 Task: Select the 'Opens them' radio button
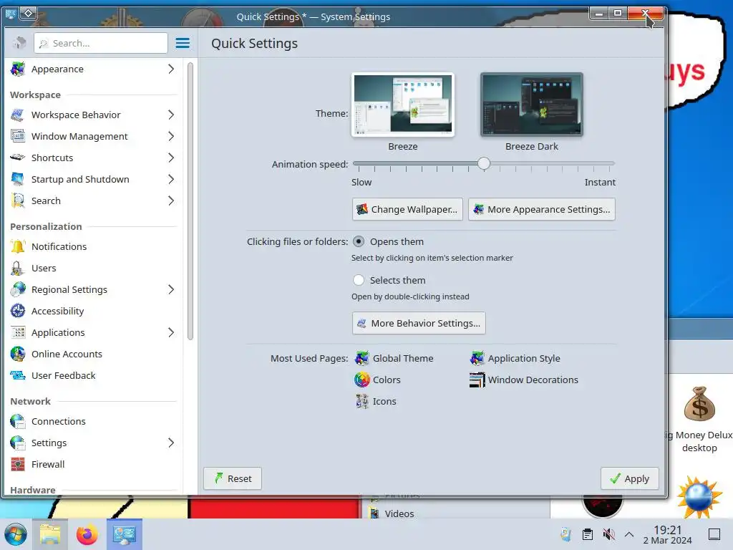click(359, 242)
